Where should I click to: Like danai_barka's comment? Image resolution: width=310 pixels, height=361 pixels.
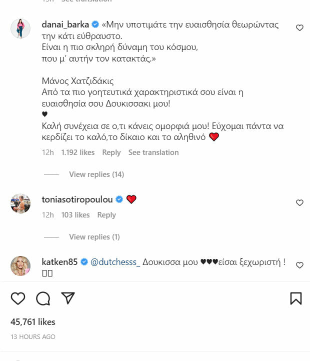299,28
